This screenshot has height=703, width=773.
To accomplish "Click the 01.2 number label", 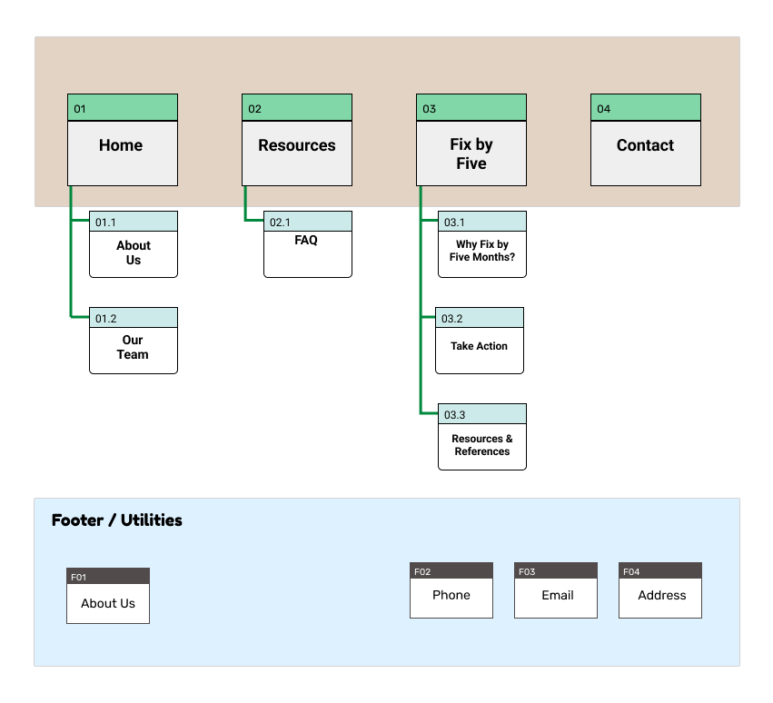I will pyautogui.click(x=134, y=318).
